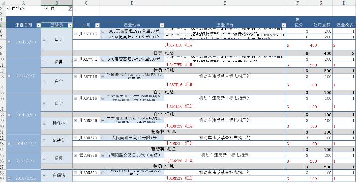Select column D header
The image size is (356, 183).
tap(132, 3)
